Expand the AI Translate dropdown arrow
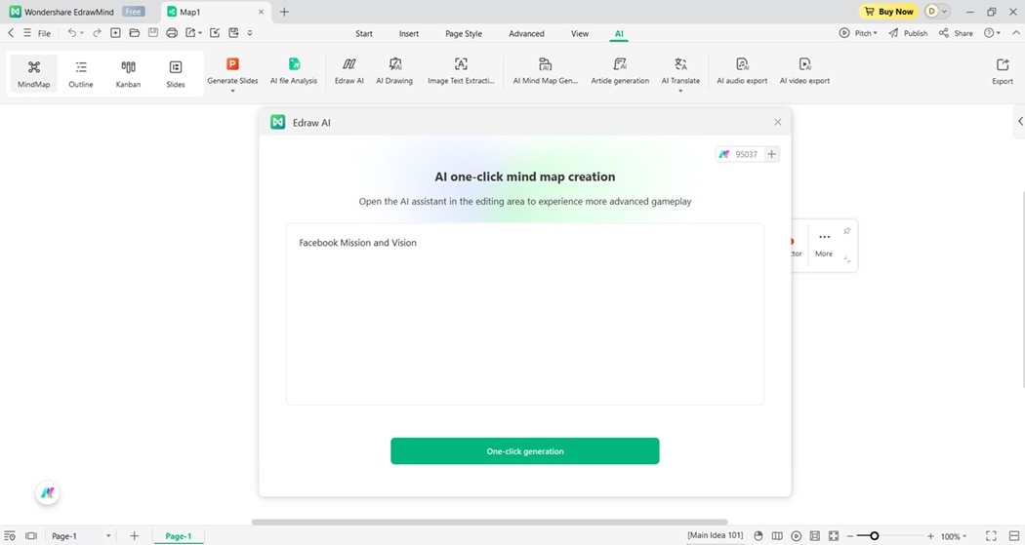The width and height of the screenshot is (1025, 545). pyautogui.click(x=680, y=91)
